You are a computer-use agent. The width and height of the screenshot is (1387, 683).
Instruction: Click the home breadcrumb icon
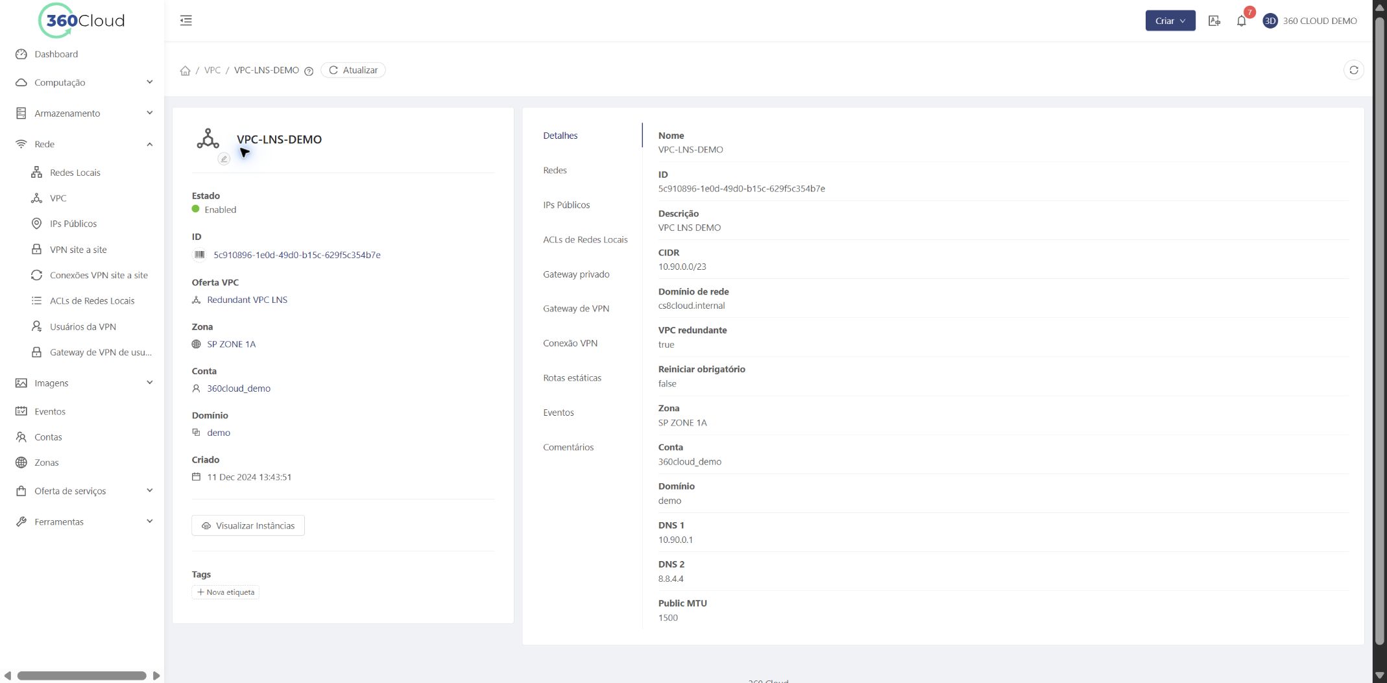(185, 71)
